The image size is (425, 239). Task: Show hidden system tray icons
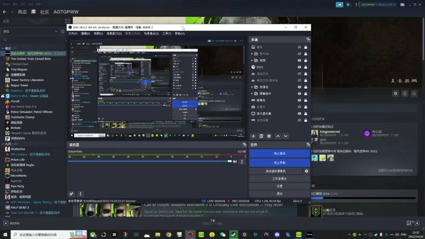pos(349,234)
